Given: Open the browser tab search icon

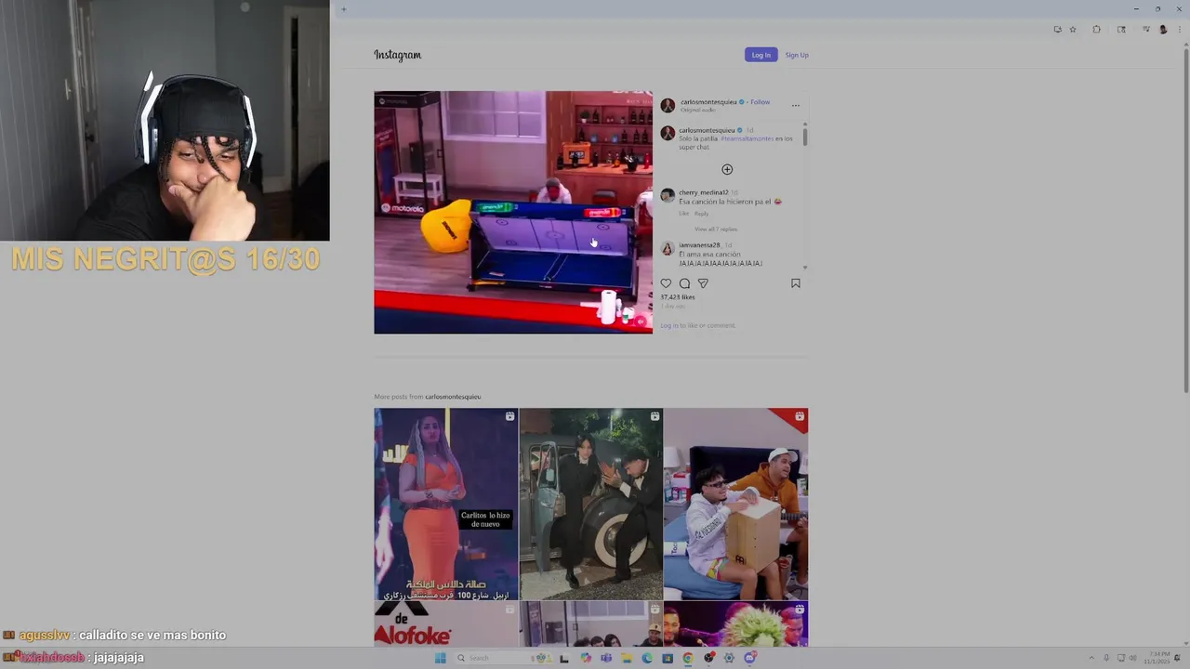Looking at the screenshot, I should point(1121,29).
